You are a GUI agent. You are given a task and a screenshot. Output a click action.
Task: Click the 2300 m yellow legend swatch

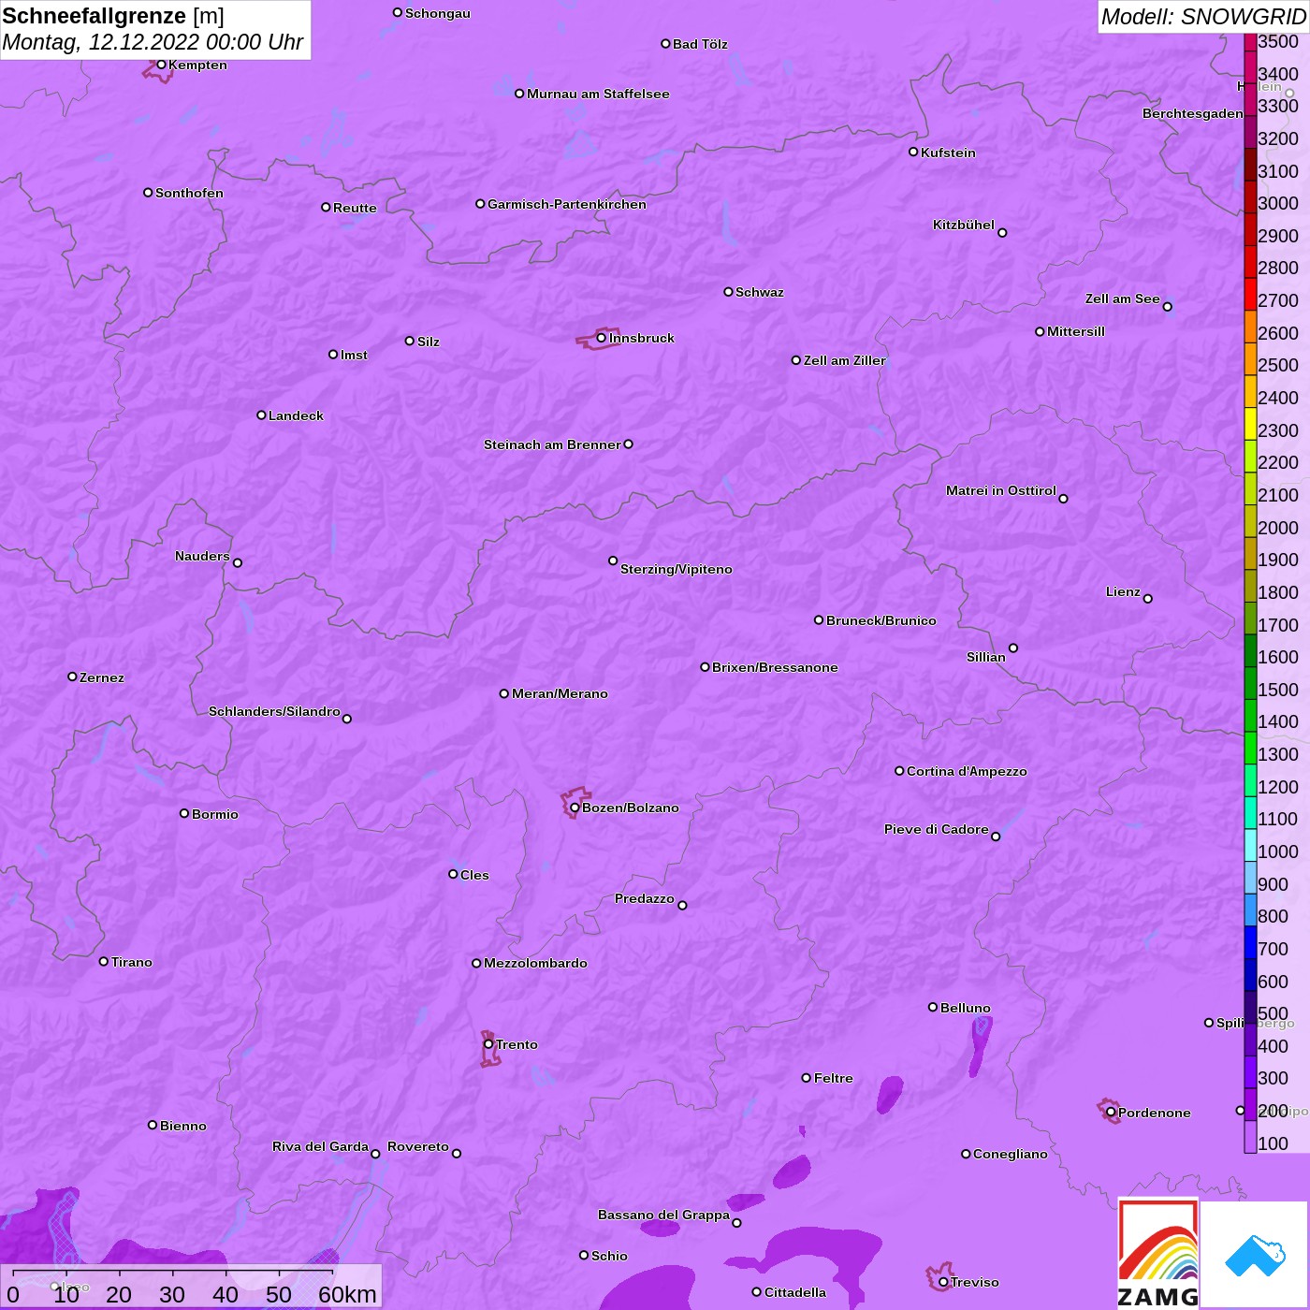point(1250,424)
